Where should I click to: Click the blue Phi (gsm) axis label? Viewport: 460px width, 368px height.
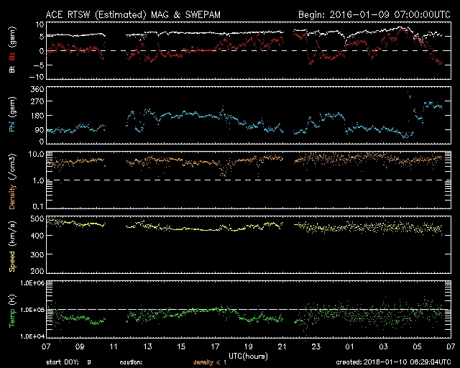[x=12, y=119]
